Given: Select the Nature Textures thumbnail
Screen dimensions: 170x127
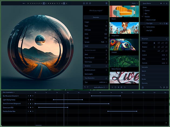Looking at the screenshot, I should click(x=124, y=61).
